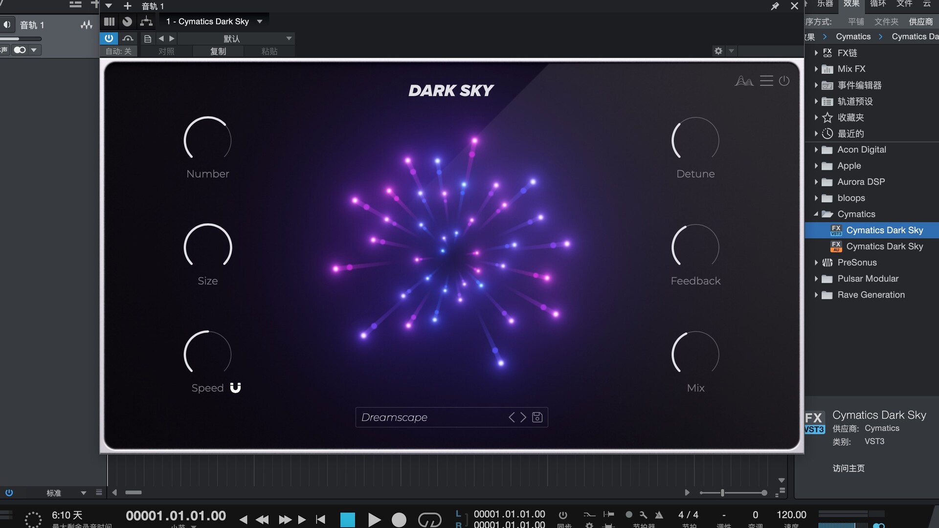Open the routing diagram icon
The width and height of the screenshot is (939, 528).
click(x=146, y=21)
